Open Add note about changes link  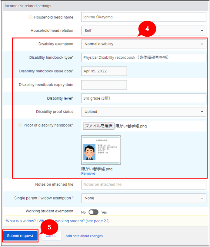(x=84, y=236)
